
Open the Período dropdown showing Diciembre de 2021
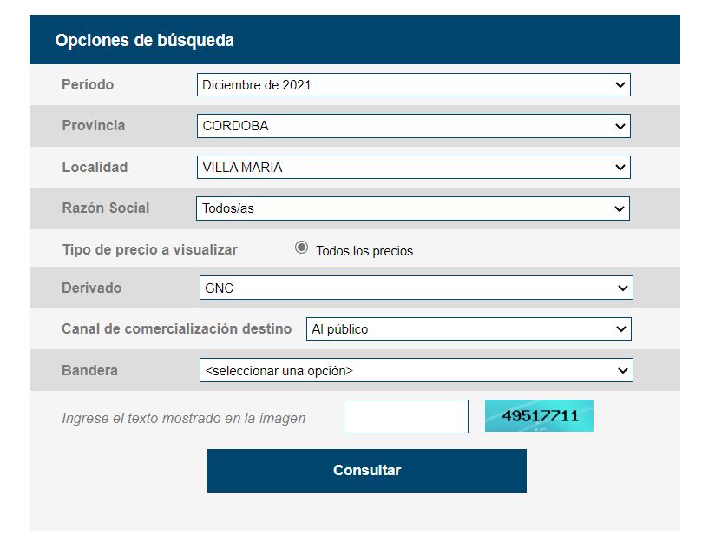(413, 85)
